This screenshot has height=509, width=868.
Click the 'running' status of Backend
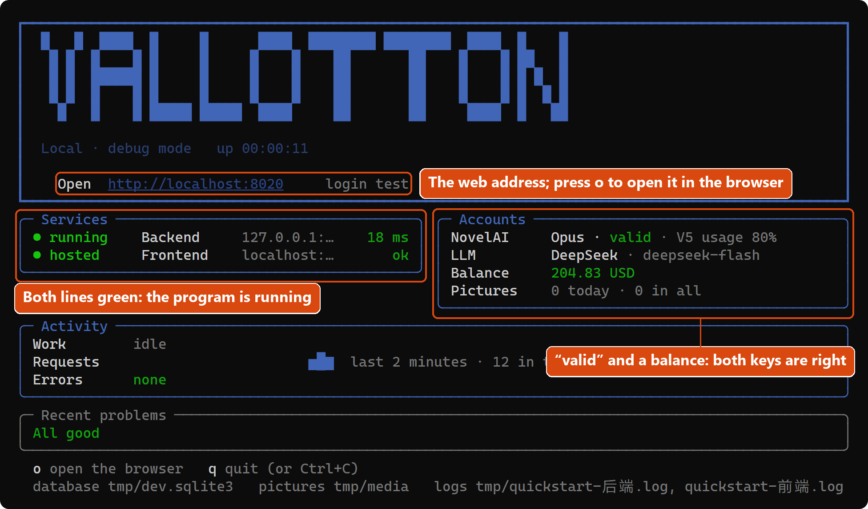coord(78,238)
